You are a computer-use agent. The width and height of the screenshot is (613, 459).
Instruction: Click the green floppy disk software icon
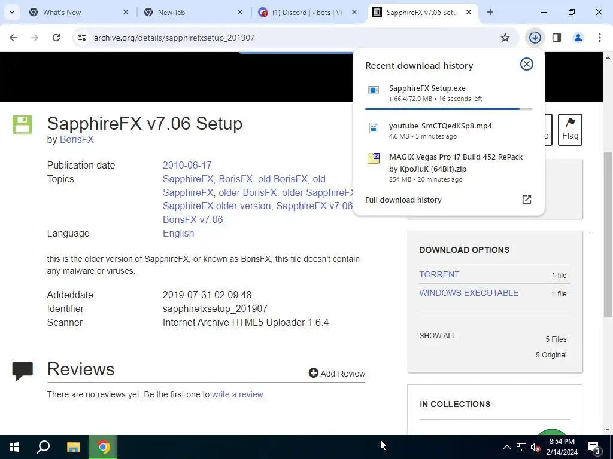click(22, 125)
